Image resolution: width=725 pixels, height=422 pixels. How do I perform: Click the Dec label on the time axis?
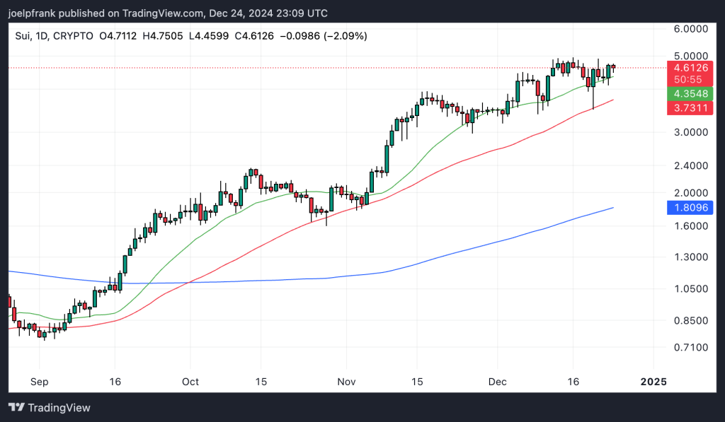tap(498, 382)
